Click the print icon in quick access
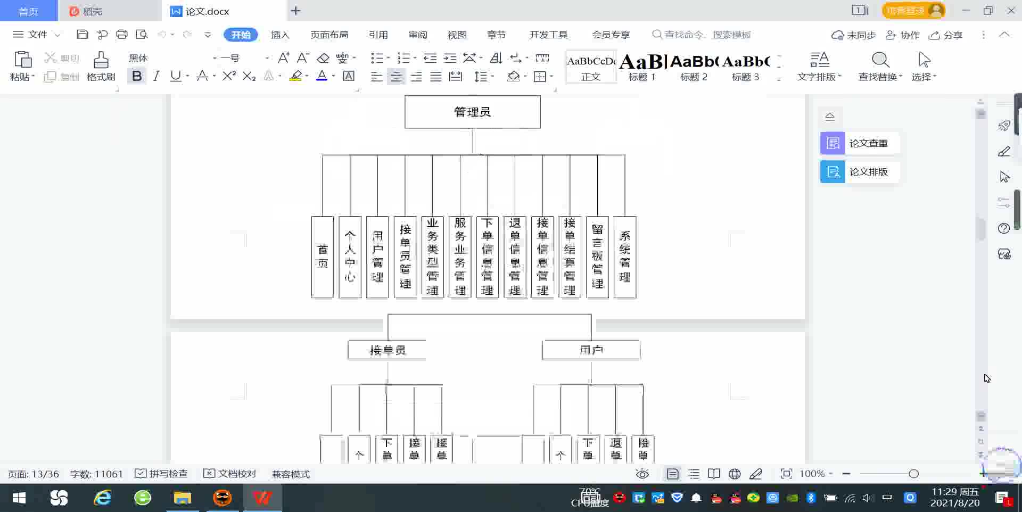 click(122, 35)
